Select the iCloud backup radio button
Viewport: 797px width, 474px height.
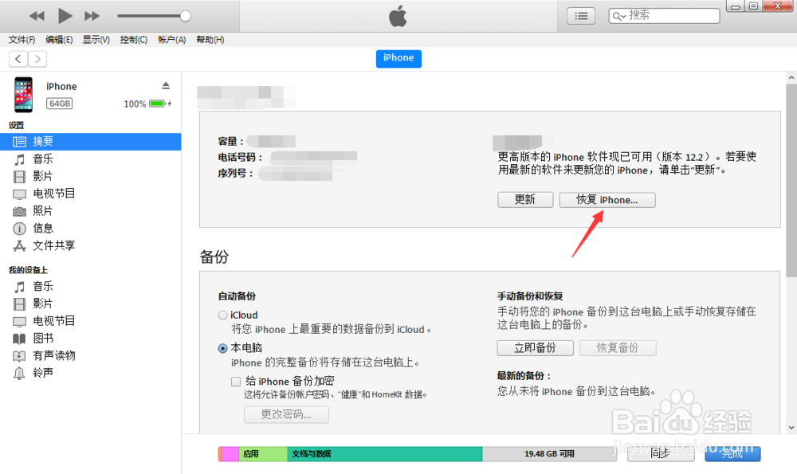point(222,315)
